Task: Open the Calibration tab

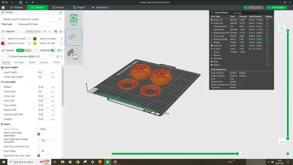Action: tap(100, 7)
